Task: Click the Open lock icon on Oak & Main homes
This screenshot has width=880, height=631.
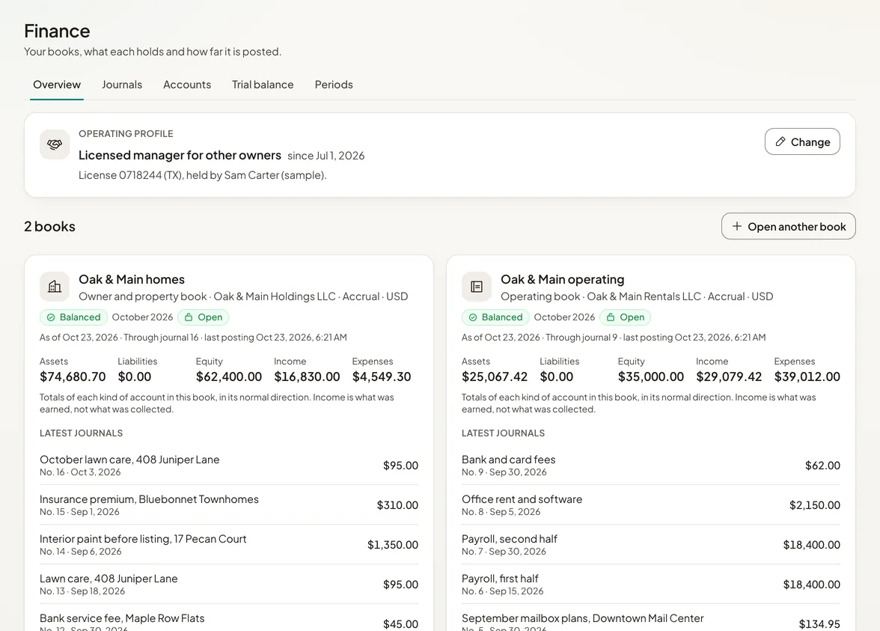Action: coord(189,317)
